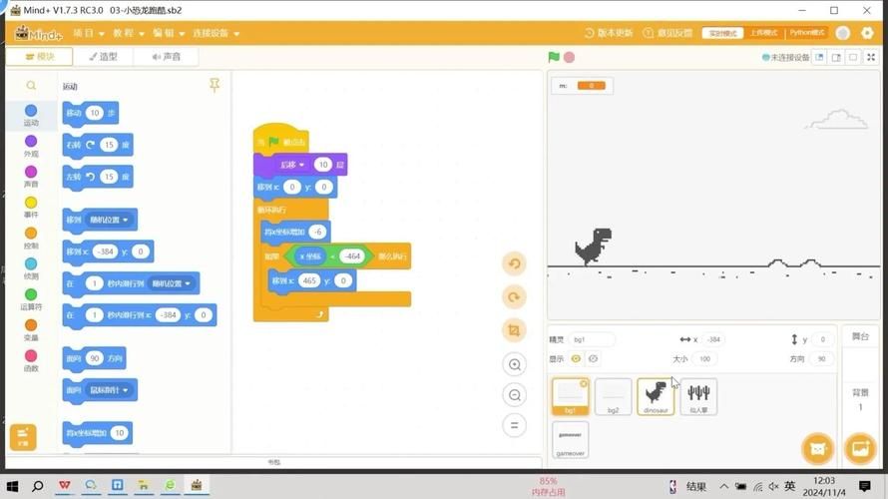Toggle sprite visibility to shown (eye icon)

(x=576, y=358)
